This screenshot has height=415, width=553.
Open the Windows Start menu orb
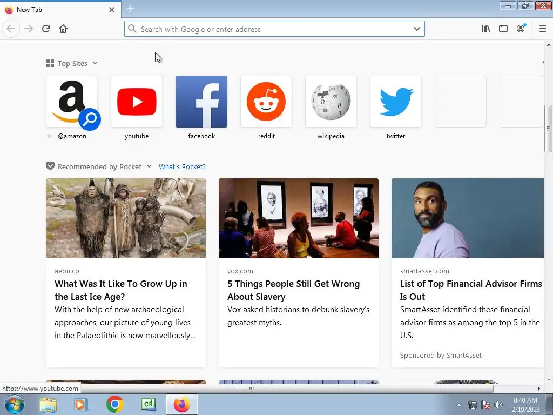14,404
